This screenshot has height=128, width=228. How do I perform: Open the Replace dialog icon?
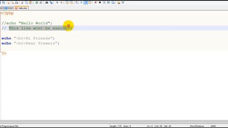coord(51,2)
